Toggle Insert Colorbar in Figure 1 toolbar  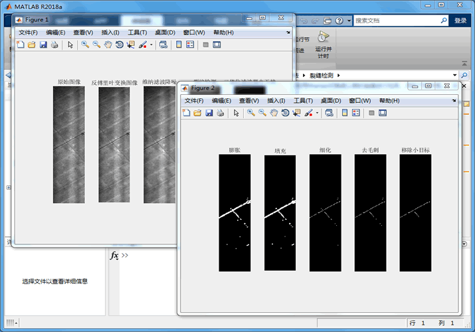point(179,44)
